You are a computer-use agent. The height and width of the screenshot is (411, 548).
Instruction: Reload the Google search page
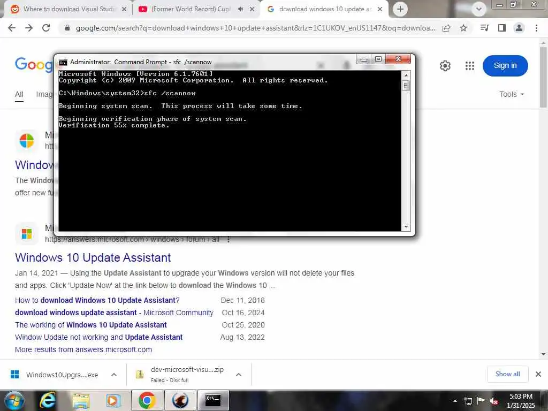click(x=46, y=28)
